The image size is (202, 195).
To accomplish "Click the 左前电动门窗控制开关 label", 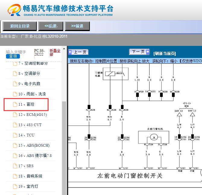I will coord(130,176).
